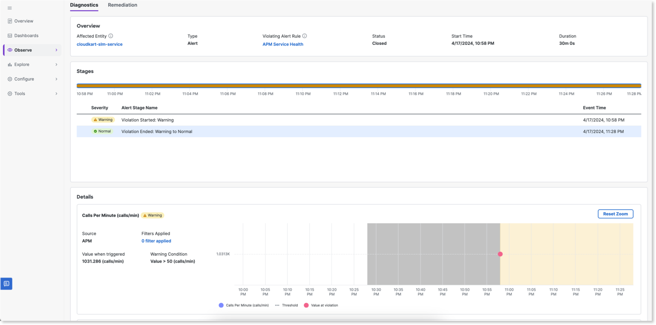Image resolution: width=656 pixels, height=325 pixels.
Task: Click the orange stages timeline bar
Action: coord(359,86)
